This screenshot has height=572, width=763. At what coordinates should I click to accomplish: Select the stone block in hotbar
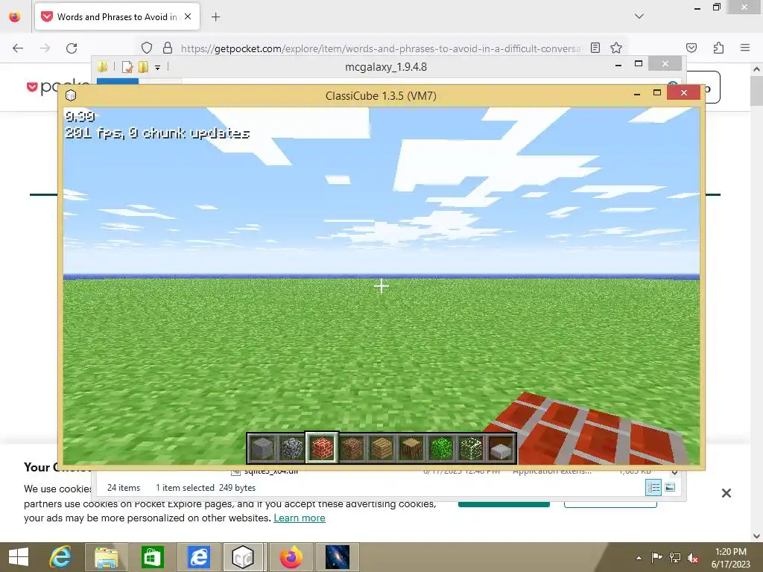(262, 448)
